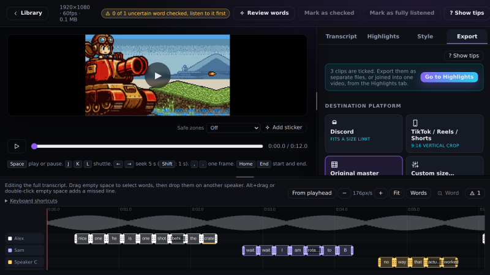Show tips in the Export panel
Image resolution: width=490 pixels, height=275 pixels.
pyautogui.click(x=464, y=56)
